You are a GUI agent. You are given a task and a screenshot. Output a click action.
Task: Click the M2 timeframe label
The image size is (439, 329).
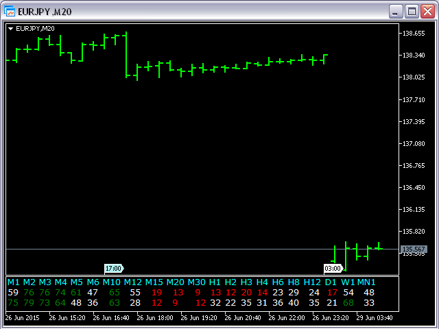pos(29,282)
